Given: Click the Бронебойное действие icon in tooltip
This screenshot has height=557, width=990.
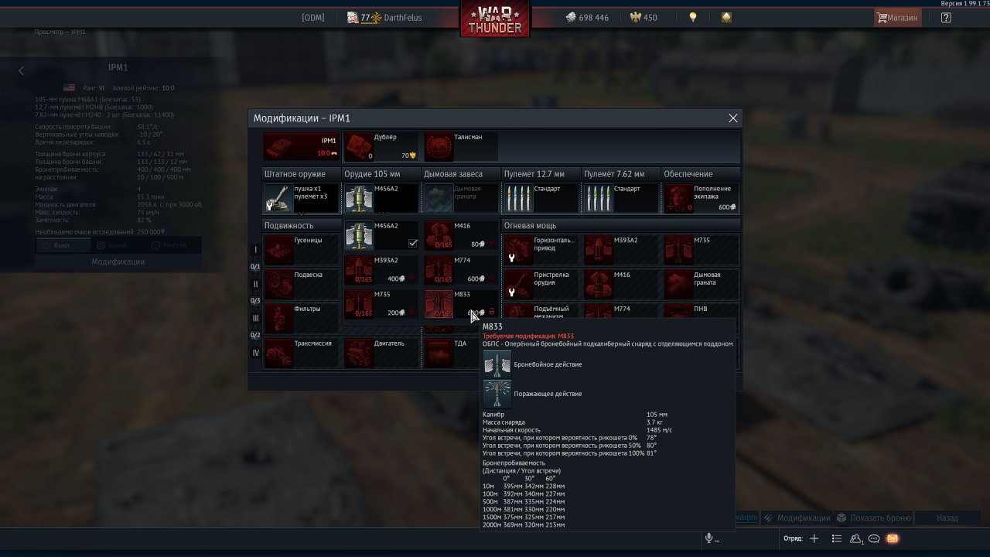Looking at the screenshot, I should click(x=497, y=364).
